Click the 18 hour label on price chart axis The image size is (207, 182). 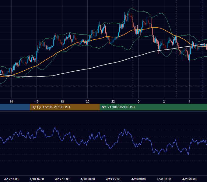click(62, 102)
